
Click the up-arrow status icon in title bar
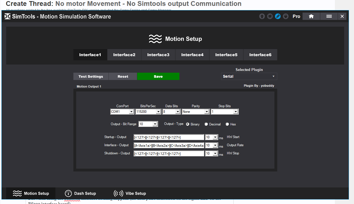[x=262, y=16]
